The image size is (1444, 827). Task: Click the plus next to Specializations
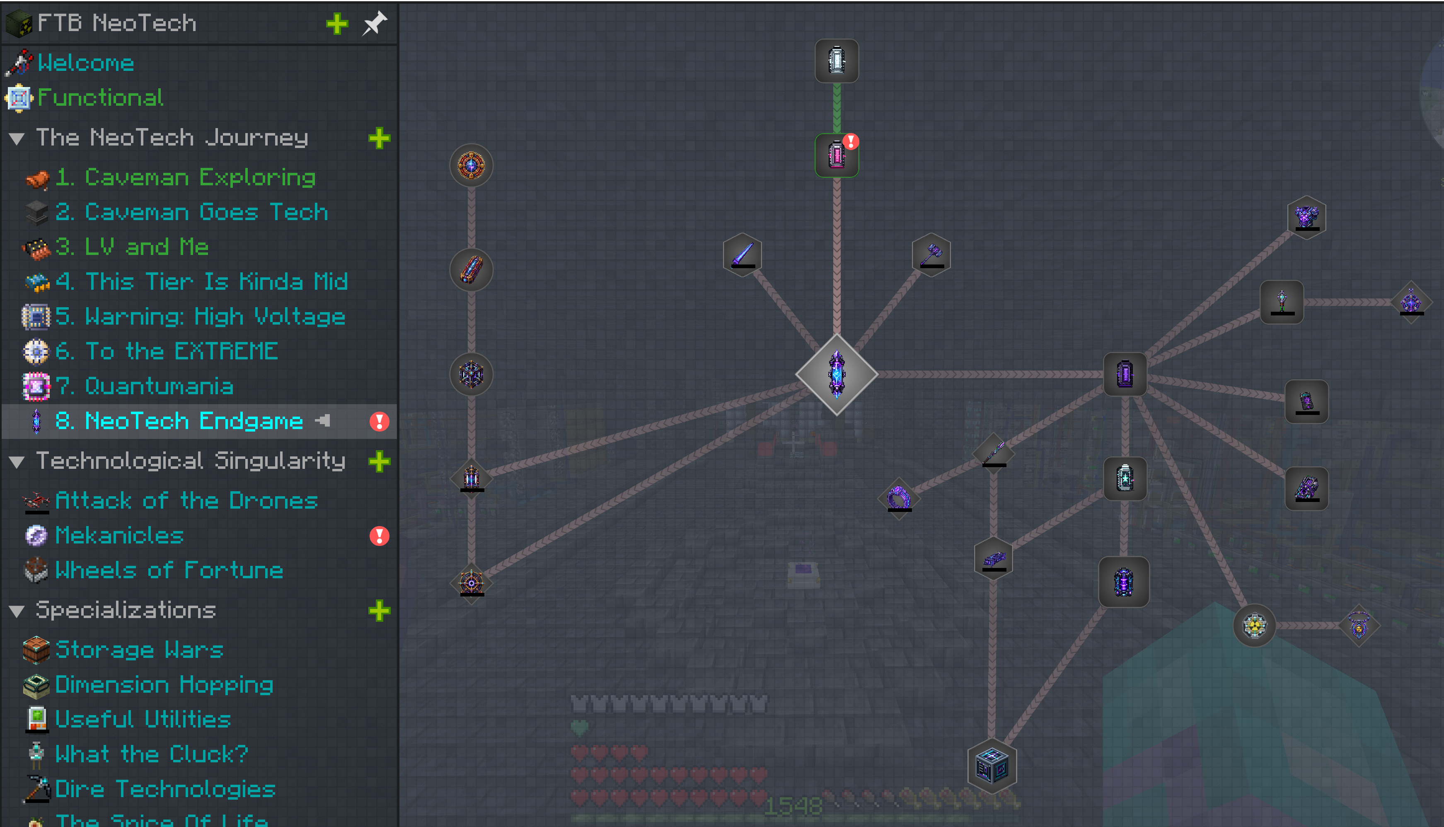pyautogui.click(x=379, y=611)
